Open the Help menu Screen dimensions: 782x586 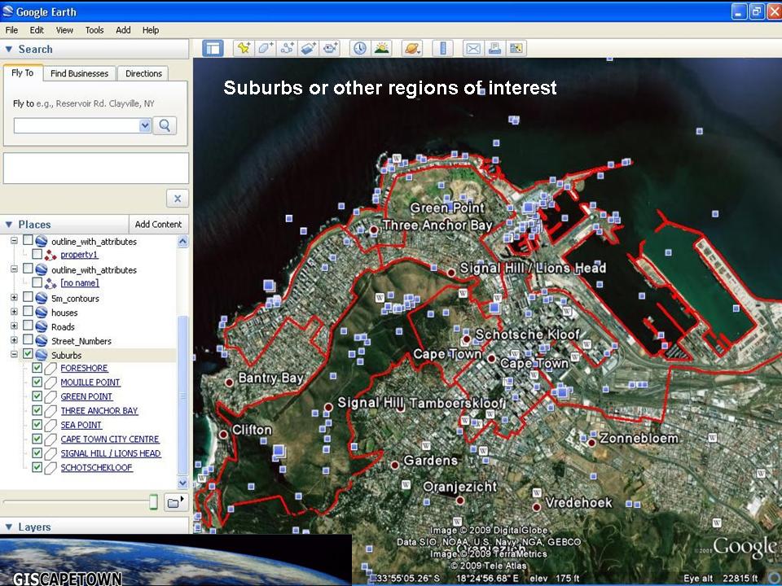(151, 30)
